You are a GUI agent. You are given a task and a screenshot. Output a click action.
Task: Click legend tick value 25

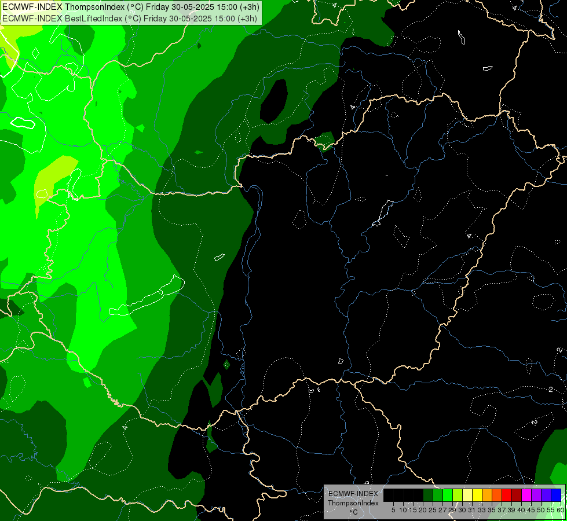coord(433,510)
